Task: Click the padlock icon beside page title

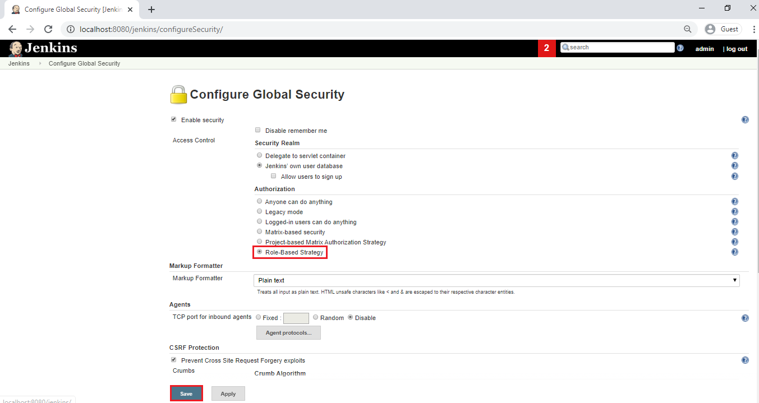Action: (x=178, y=95)
